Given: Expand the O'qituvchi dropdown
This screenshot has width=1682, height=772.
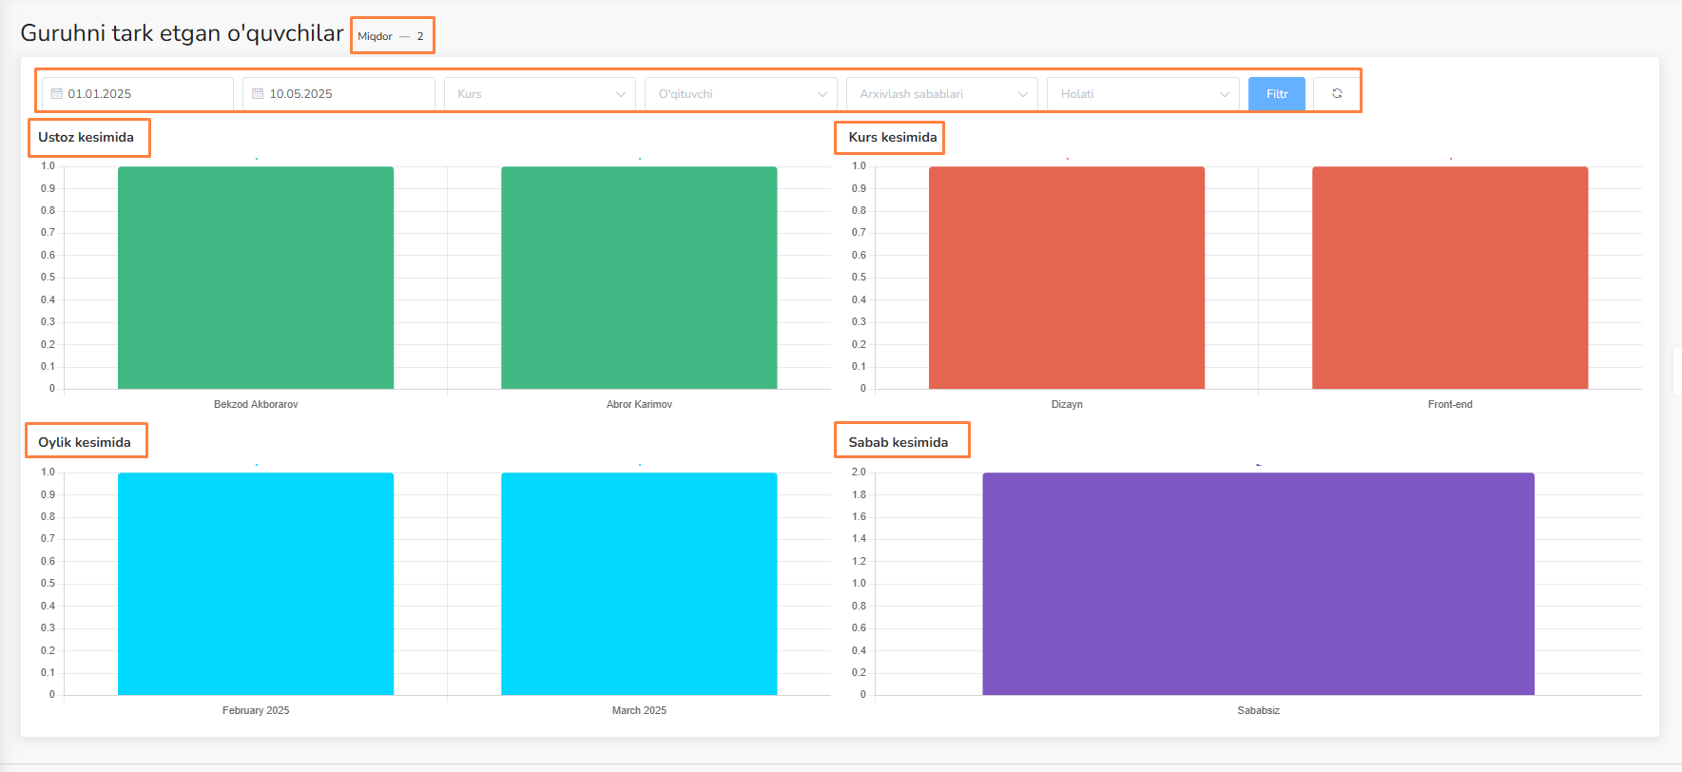Looking at the screenshot, I should tap(741, 94).
